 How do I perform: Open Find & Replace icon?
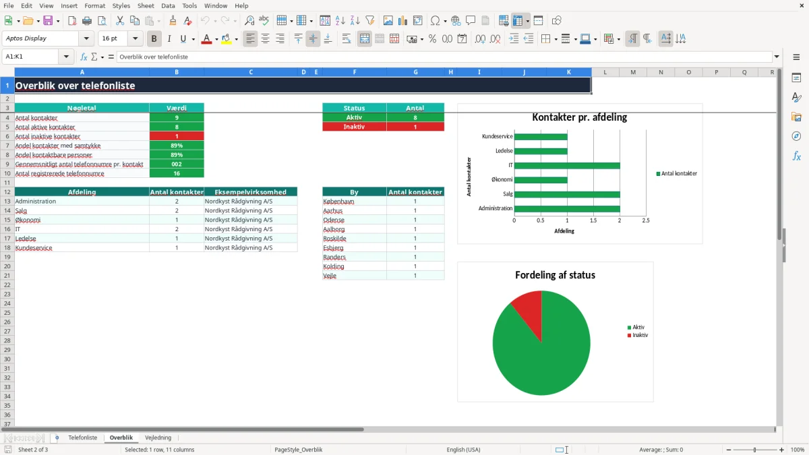(x=249, y=21)
